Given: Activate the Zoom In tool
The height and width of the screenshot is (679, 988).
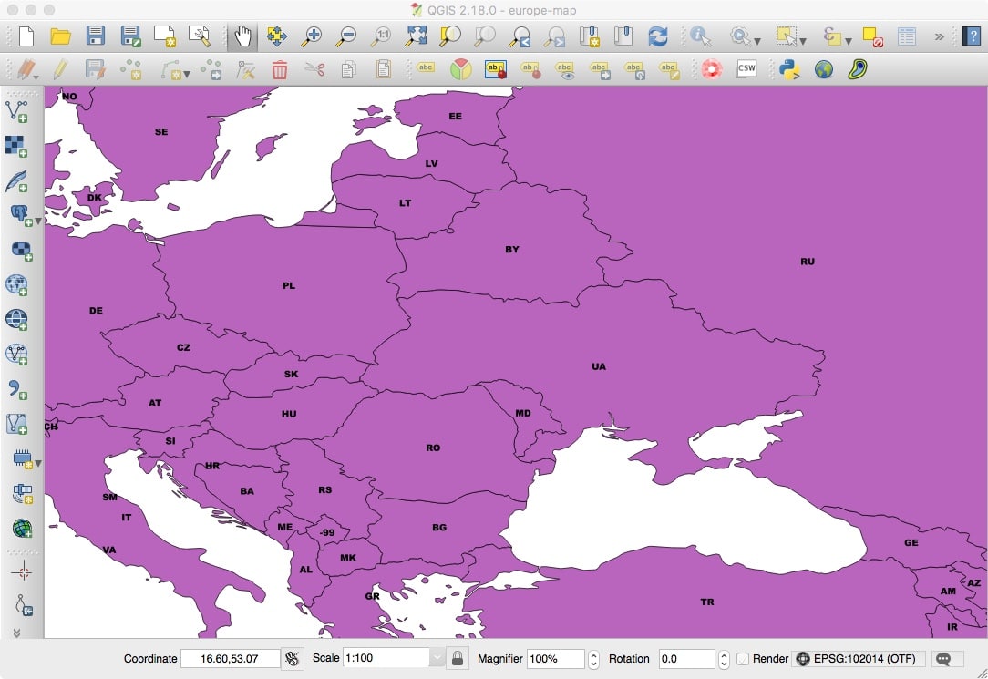Looking at the screenshot, I should tap(312, 36).
